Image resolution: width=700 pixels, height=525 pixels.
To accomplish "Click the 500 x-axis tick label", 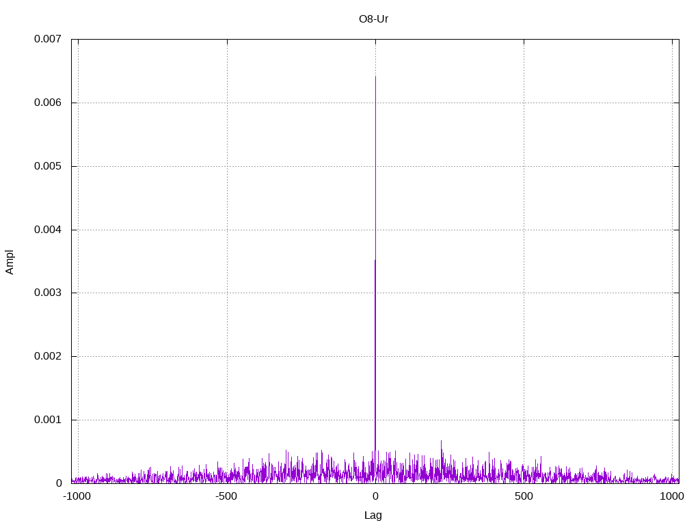I will (x=524, y=496).
